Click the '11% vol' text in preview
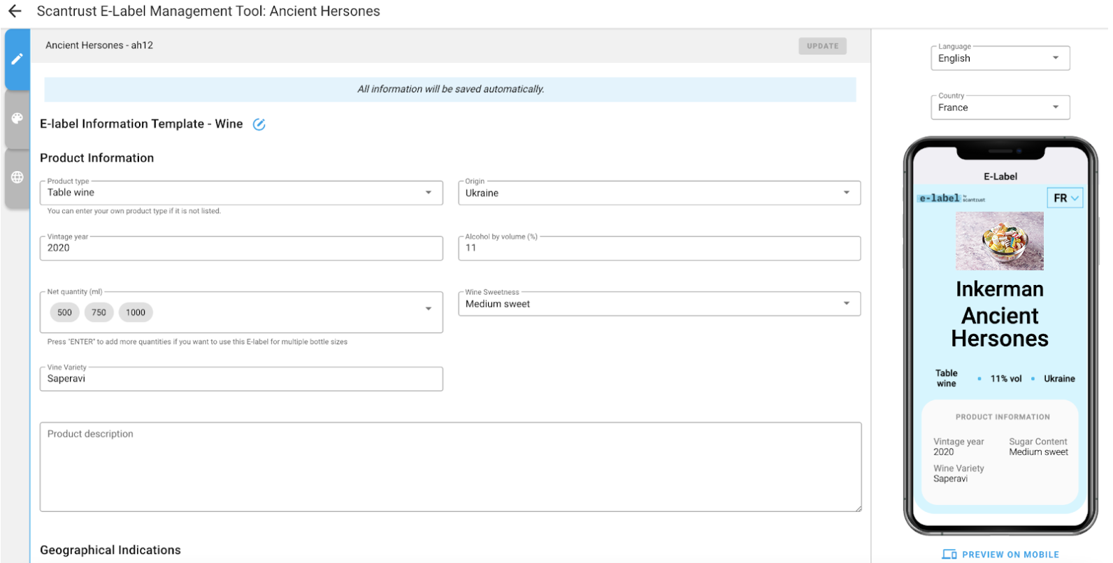Viewport: 1113px width, 563px height. click(x=1006, y=379)
